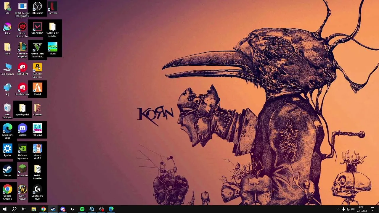Open Logitech G HUB taskbar icon

pyautogui.click(x=73, y=209)
